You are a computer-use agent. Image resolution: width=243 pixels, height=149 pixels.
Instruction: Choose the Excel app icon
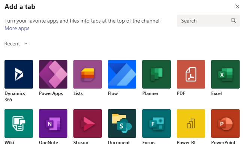225,74
